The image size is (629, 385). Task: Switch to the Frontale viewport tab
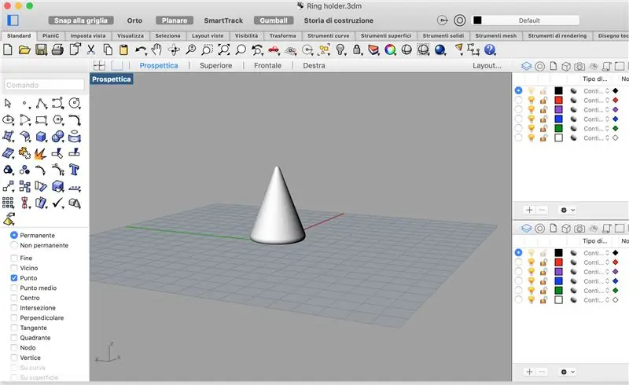click(267, 65)
